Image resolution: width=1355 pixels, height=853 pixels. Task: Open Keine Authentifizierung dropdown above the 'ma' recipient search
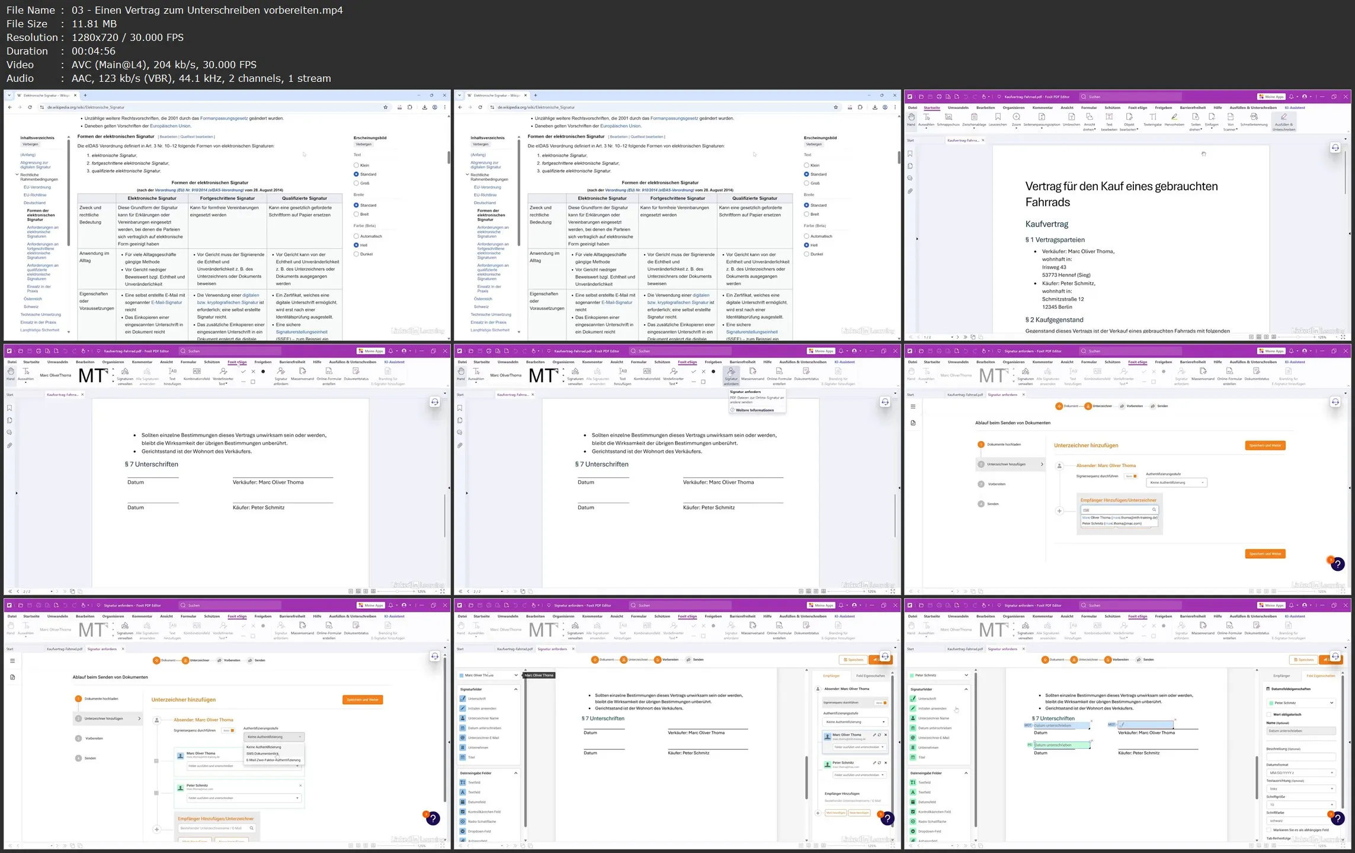pos(1176,483)
